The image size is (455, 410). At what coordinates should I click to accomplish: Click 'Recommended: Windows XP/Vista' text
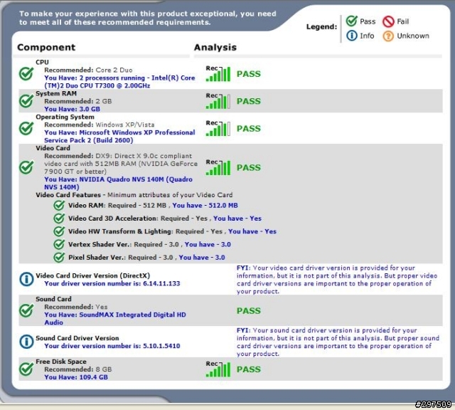(x=100, y=125)
